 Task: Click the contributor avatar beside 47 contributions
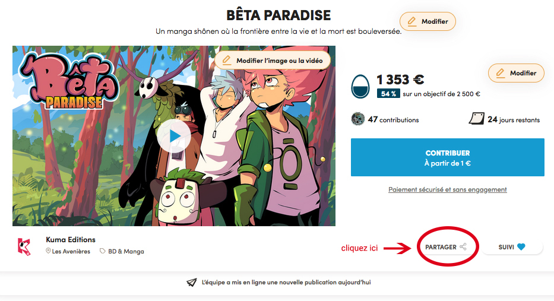(x=358, y=119)
